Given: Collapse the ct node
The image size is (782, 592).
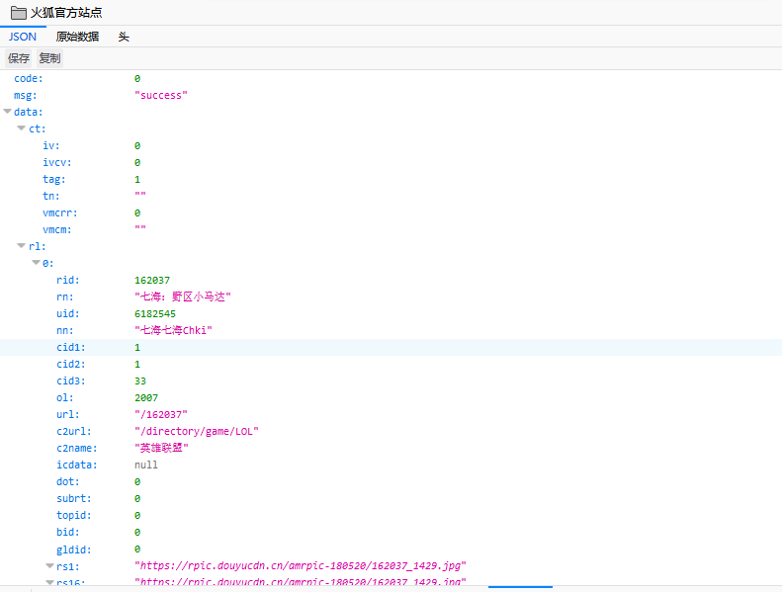Looking at the screenshot, I should (22, 128).
